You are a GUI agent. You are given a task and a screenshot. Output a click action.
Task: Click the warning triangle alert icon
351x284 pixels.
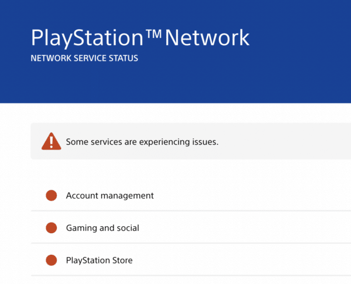[x=51, y=141]
